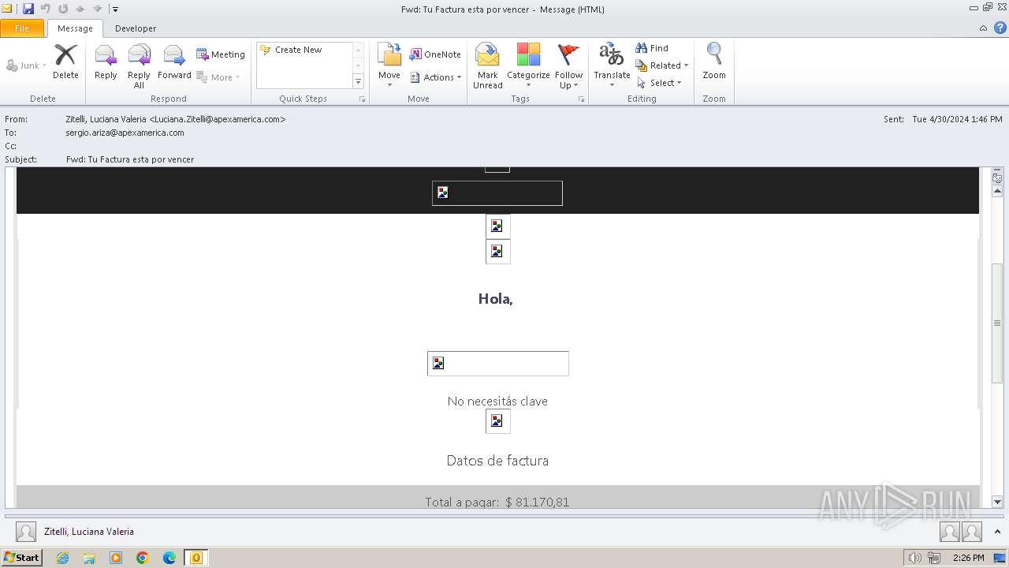Click Find in the Editing group

[653, 48]
